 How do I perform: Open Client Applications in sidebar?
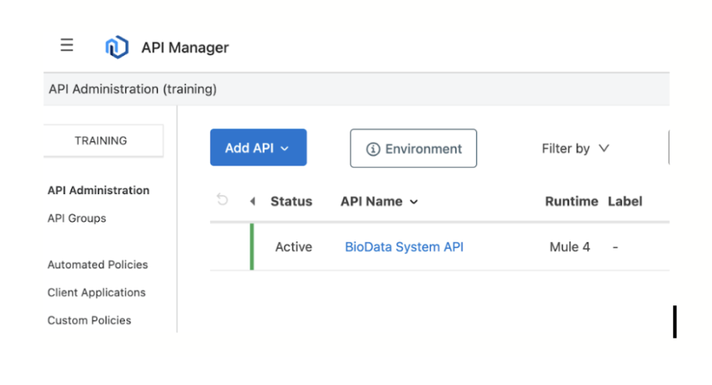tap(96, 293)
